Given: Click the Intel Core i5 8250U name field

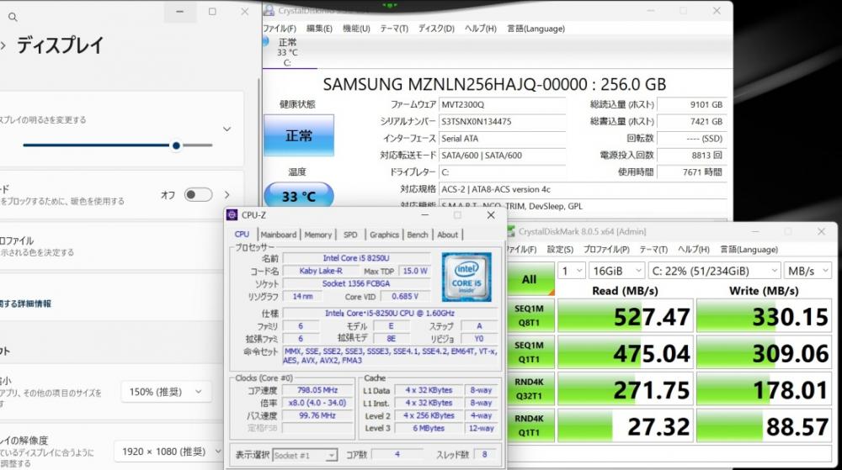Looking at the screenshot, I should (x=356, y=258).
